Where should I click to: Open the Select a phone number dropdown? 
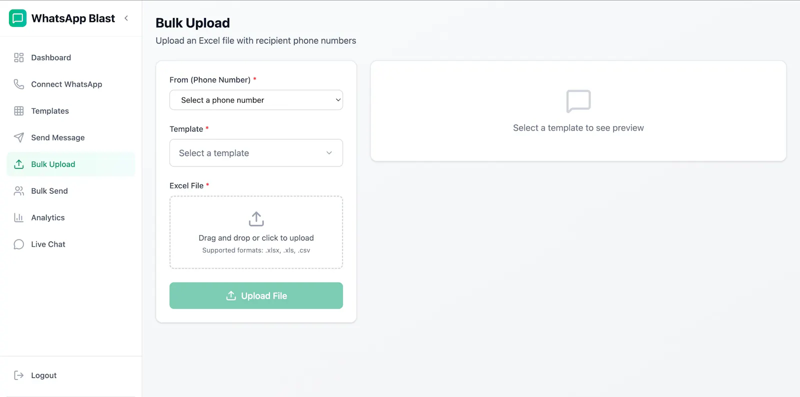coord(256,100)
